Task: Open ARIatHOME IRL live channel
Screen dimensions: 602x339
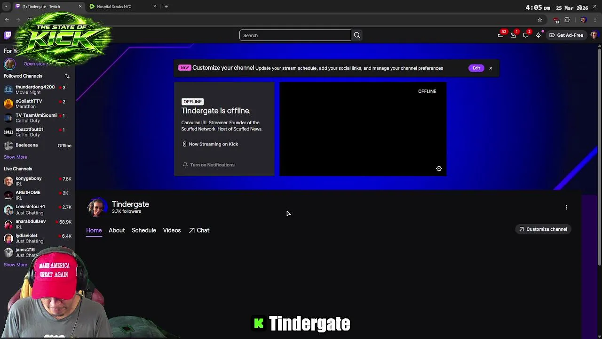Action: (x=38, y=195)
